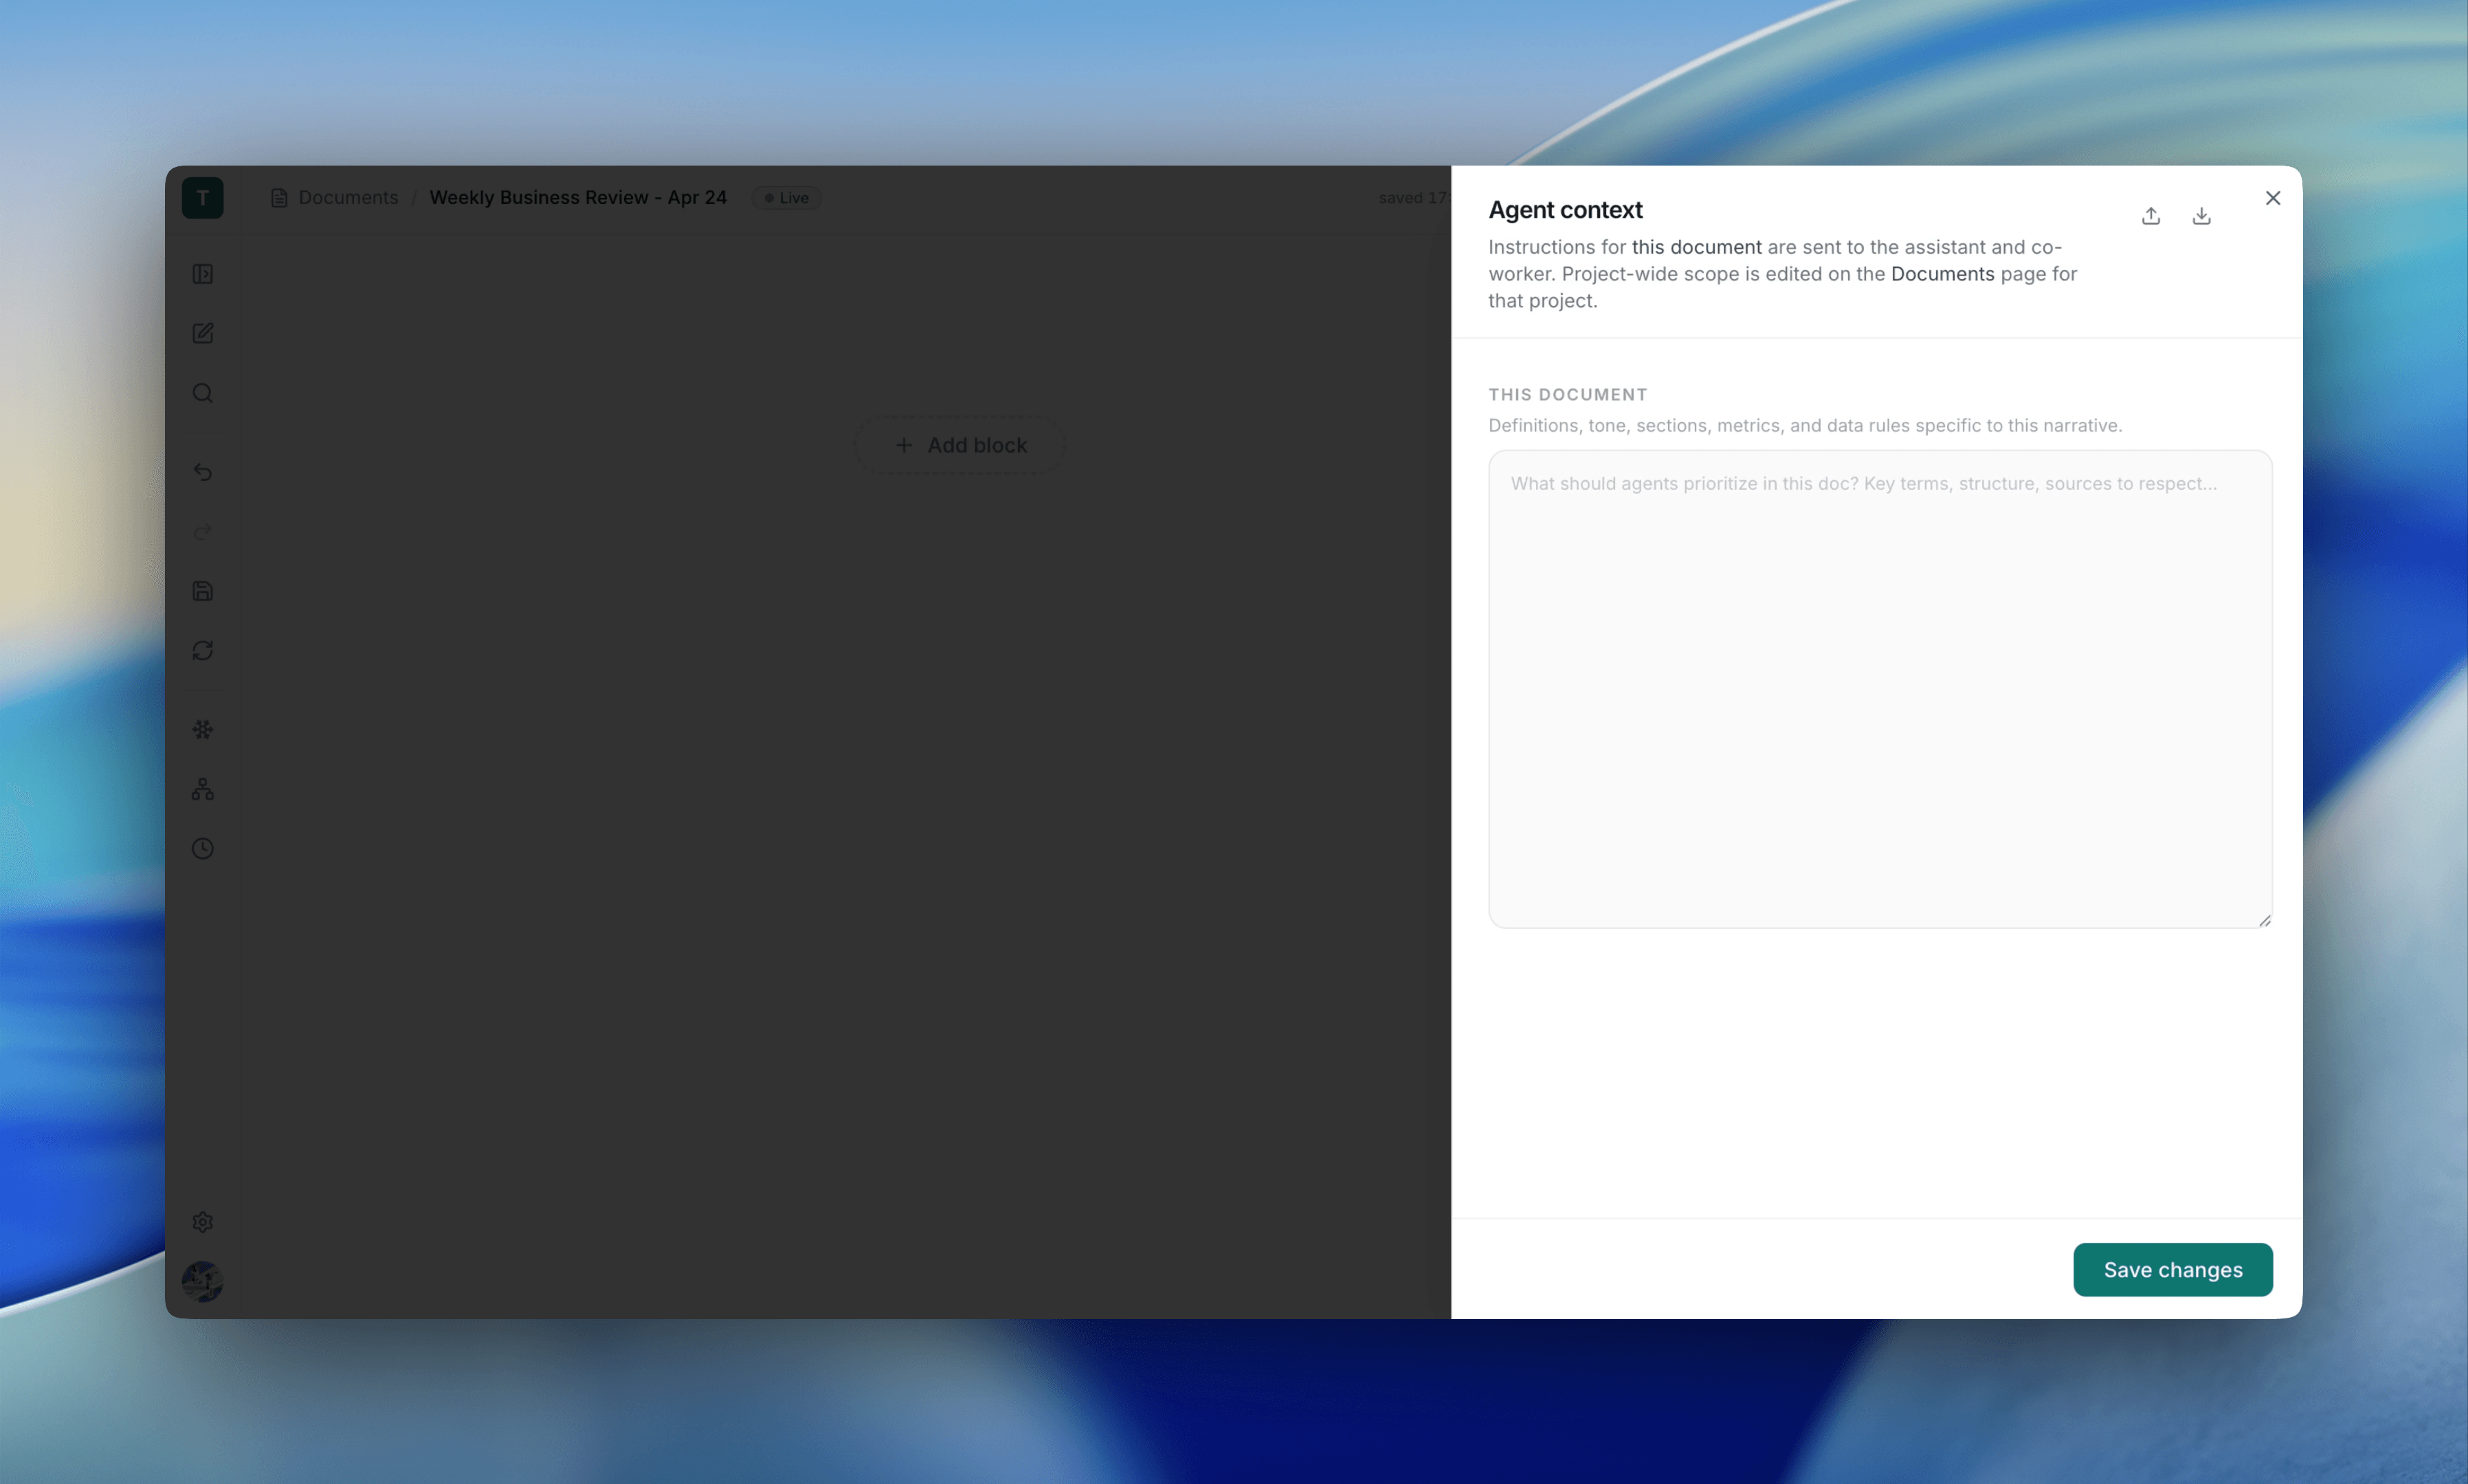
Task: Refresh using the sync arrows icon
Action: click(202, 651)
